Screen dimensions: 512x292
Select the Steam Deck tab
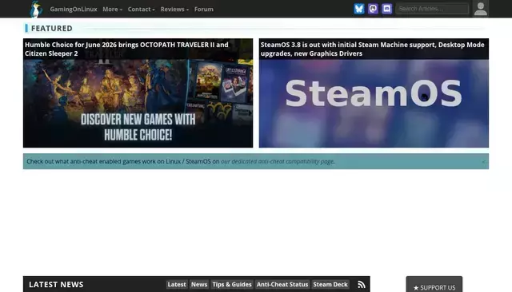point(330,285)
